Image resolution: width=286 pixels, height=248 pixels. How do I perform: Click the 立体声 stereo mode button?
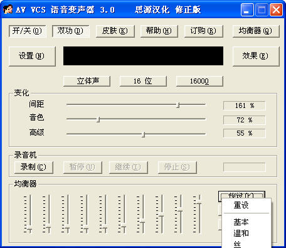pyautogui.click(x=87, y=81)
